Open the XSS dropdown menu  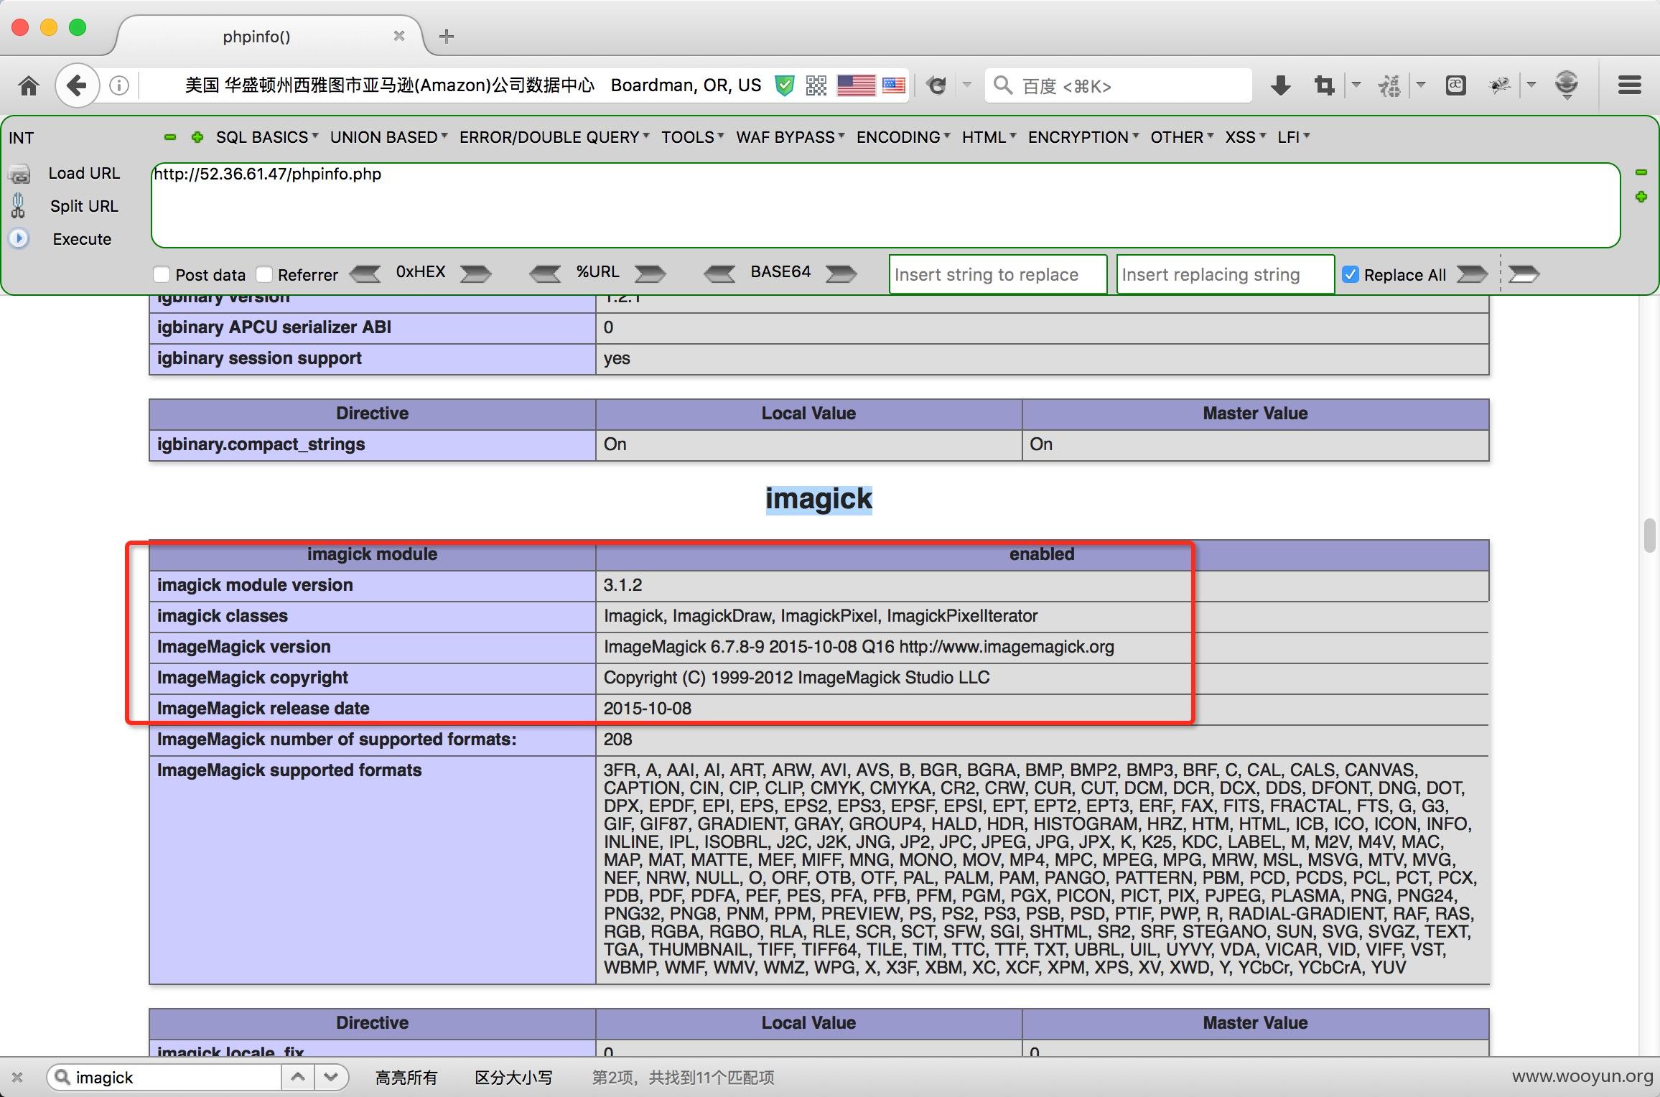click(x=1245, y=137)
